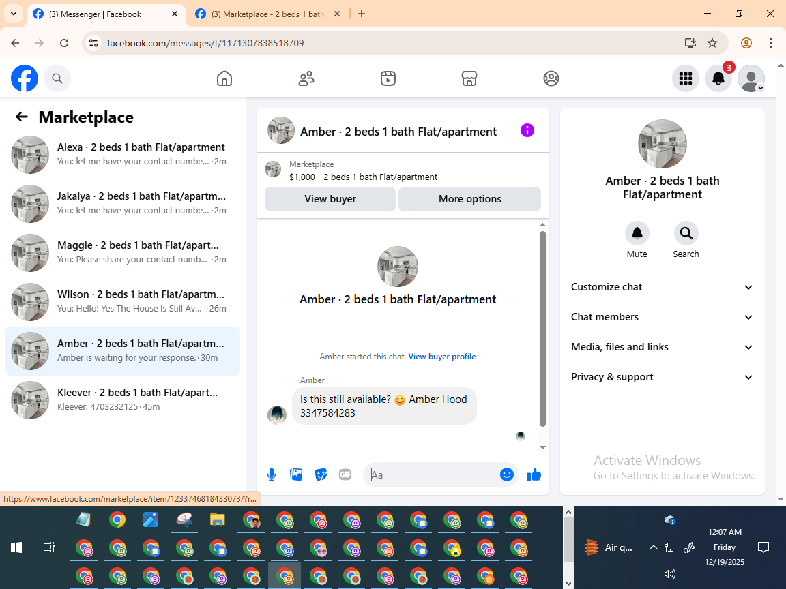
Task: Open the Reels video icon
Action: pos(388,78)
